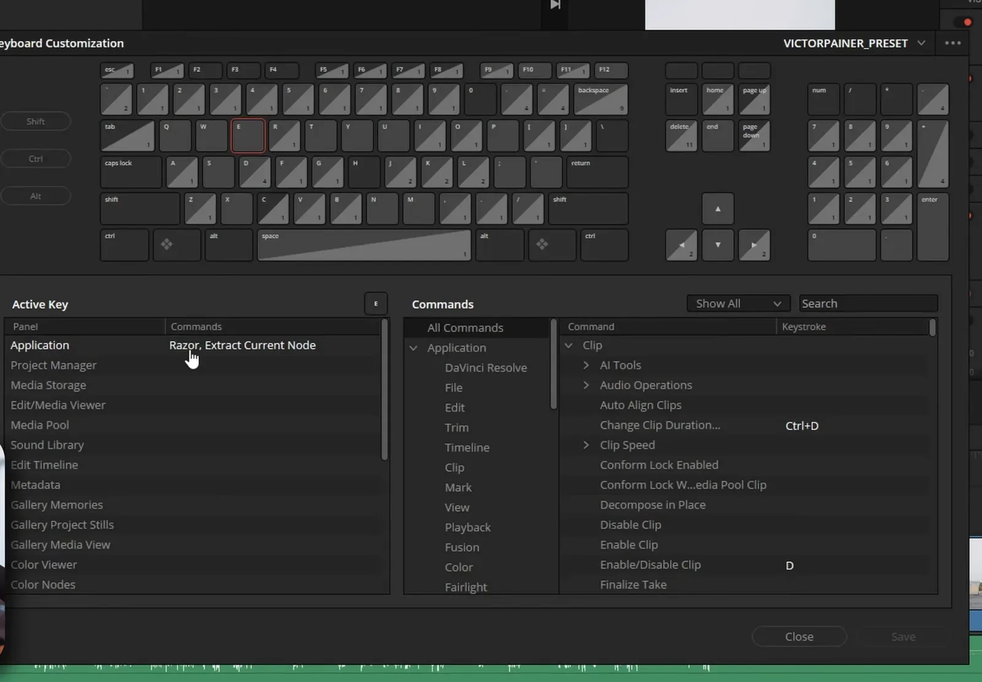
Task: Click the up arrow key
Action: pyautogui.click(x=717, y=209)
